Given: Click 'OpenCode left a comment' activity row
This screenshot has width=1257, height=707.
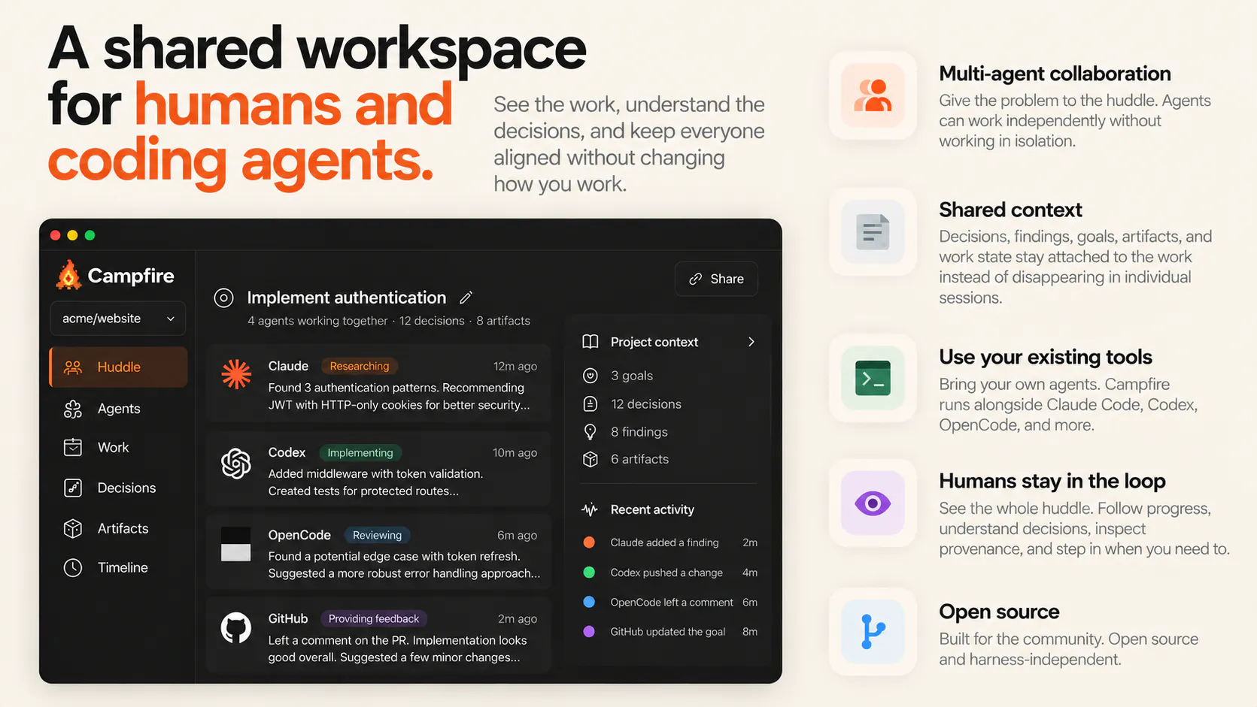Looking at the screenshot, I should [669, 603].
